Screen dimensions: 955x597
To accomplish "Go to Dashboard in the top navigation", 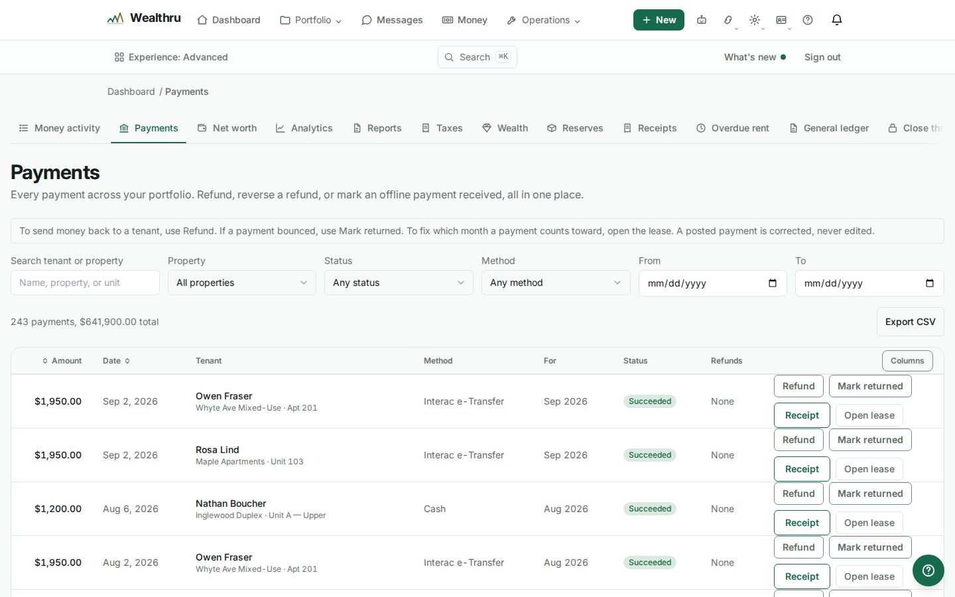I will click(229, 20).
